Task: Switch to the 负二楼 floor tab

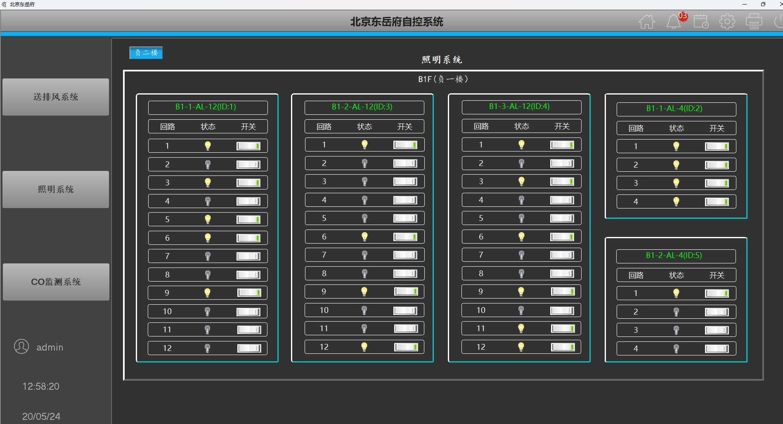Action: [x=146, y=53]
